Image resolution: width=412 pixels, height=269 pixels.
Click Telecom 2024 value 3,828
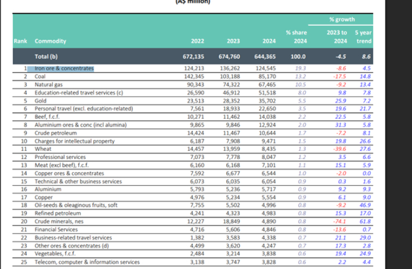pos(269,262)
